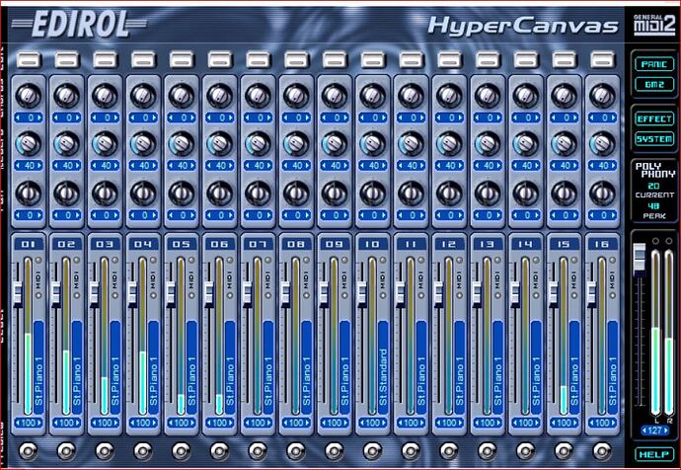
Task: Toggle the part button above channel 01
Action: coord(29,59)
